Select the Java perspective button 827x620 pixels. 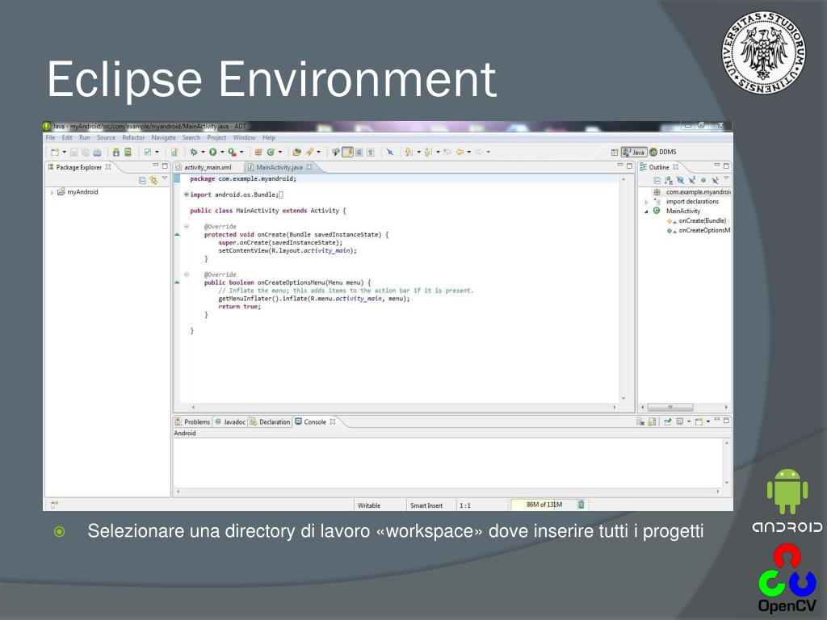pyautogui.click(x=634, y=152)
